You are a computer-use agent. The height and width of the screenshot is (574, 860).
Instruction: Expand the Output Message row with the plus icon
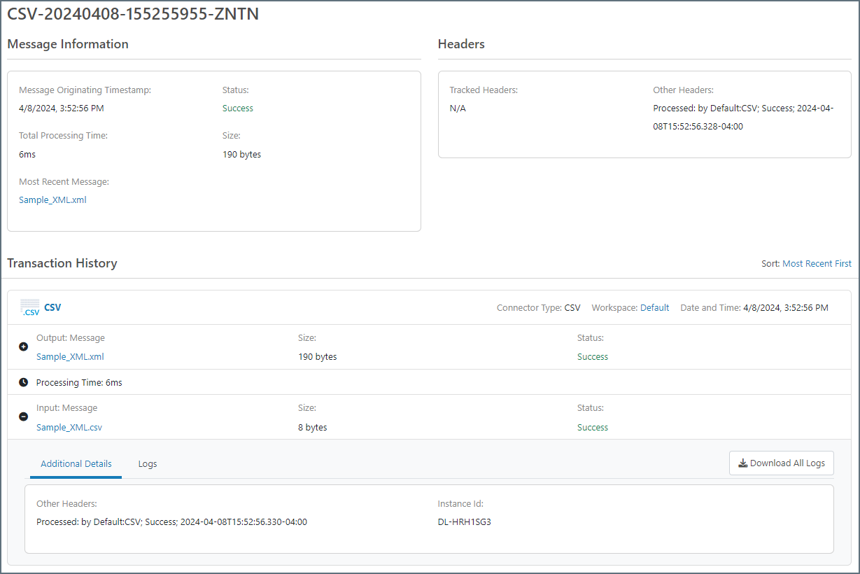tap(23, 346)
